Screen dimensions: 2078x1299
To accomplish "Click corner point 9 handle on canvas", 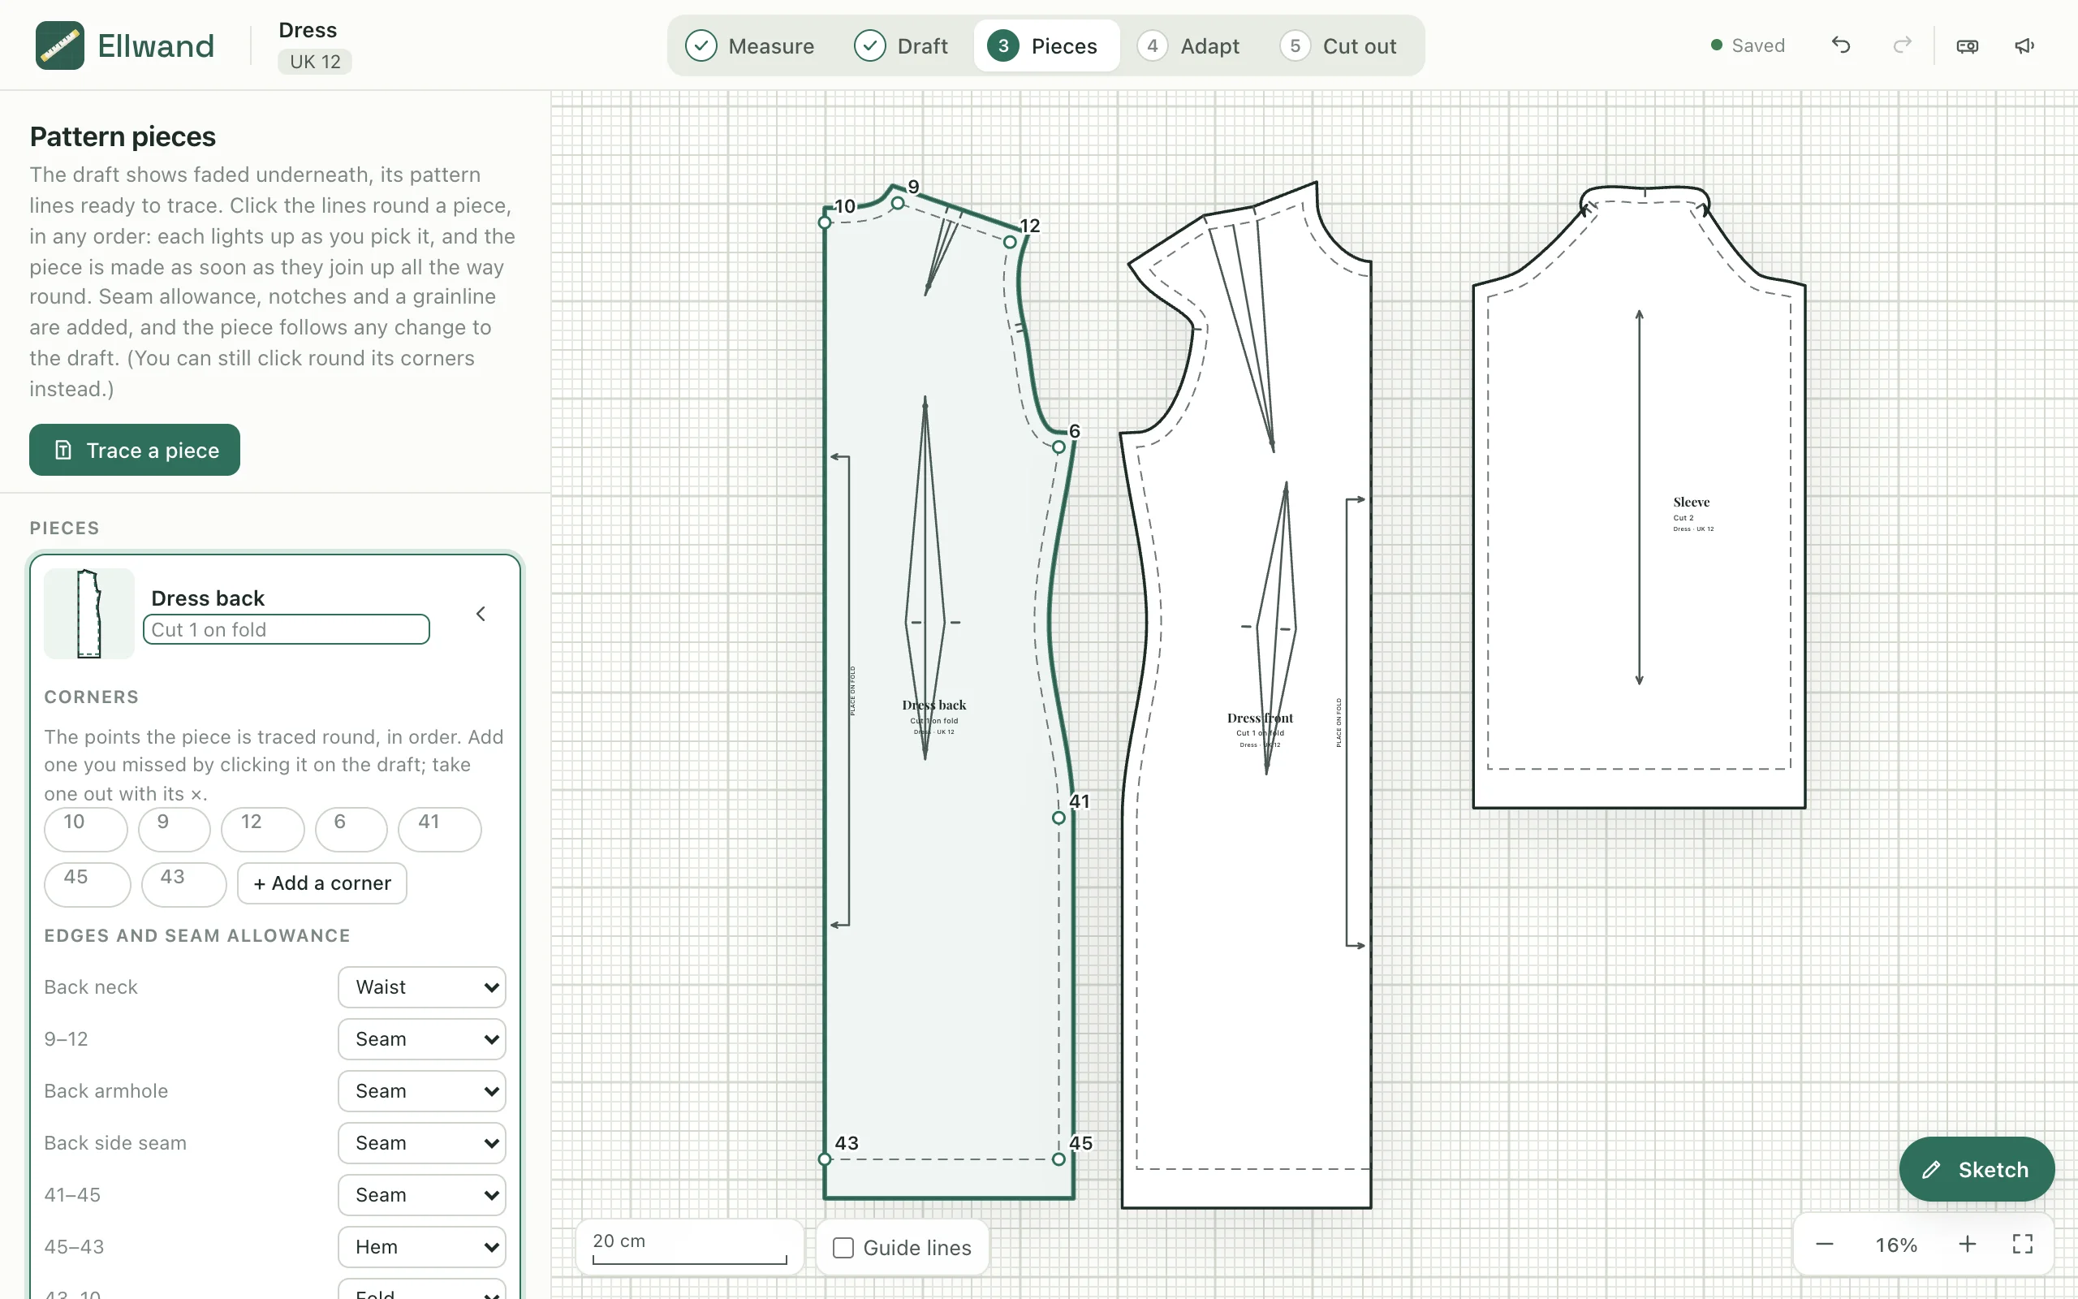I will pyautogui.click(x=897, y=204).
